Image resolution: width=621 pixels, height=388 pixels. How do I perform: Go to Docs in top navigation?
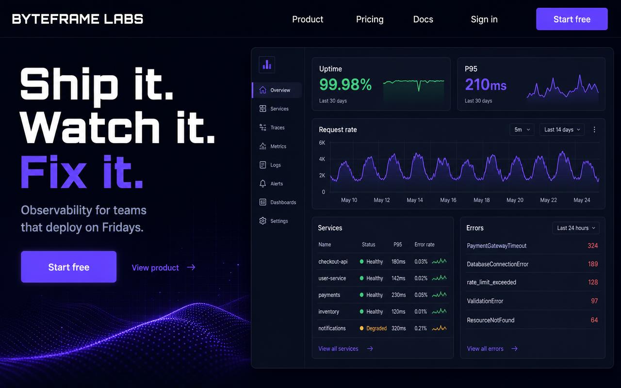point(423,19)
